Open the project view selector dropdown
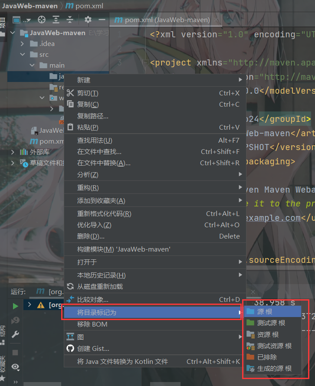 click(x=21, y=20)
